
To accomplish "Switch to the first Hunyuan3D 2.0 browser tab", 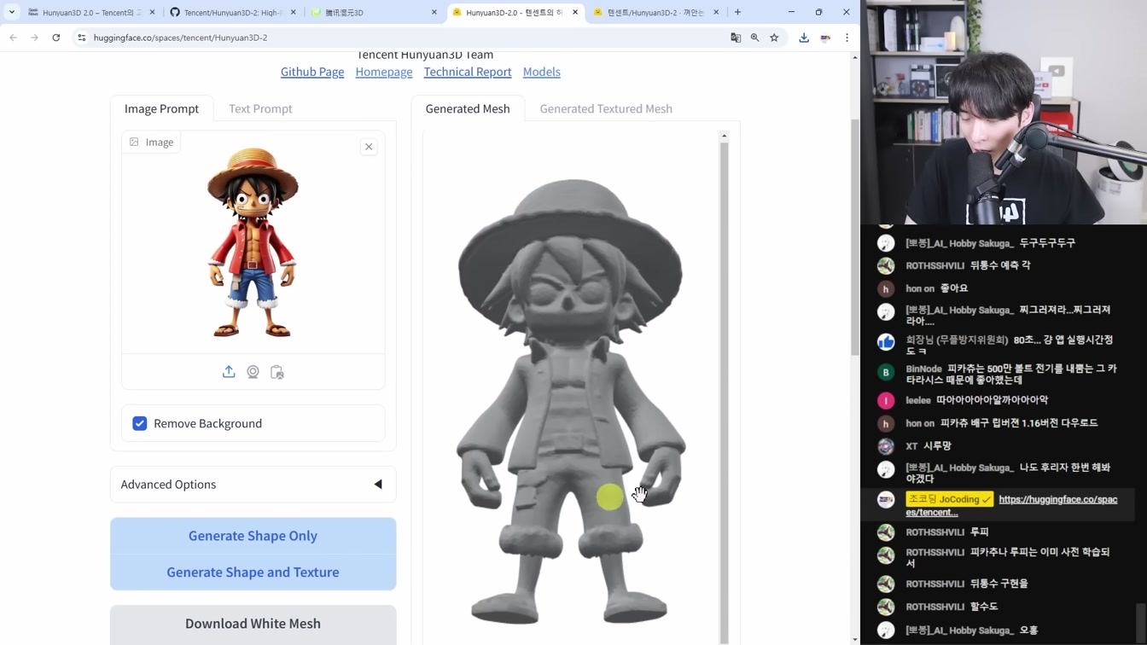I will (91, 12).
